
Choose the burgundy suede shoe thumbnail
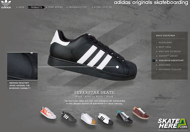pos(141,113)
